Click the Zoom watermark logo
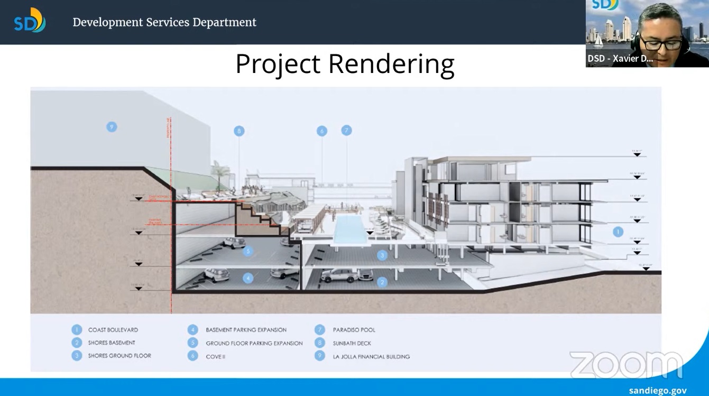Image resolution: width=709 pixels, height=396 pixels. [626, 365]
